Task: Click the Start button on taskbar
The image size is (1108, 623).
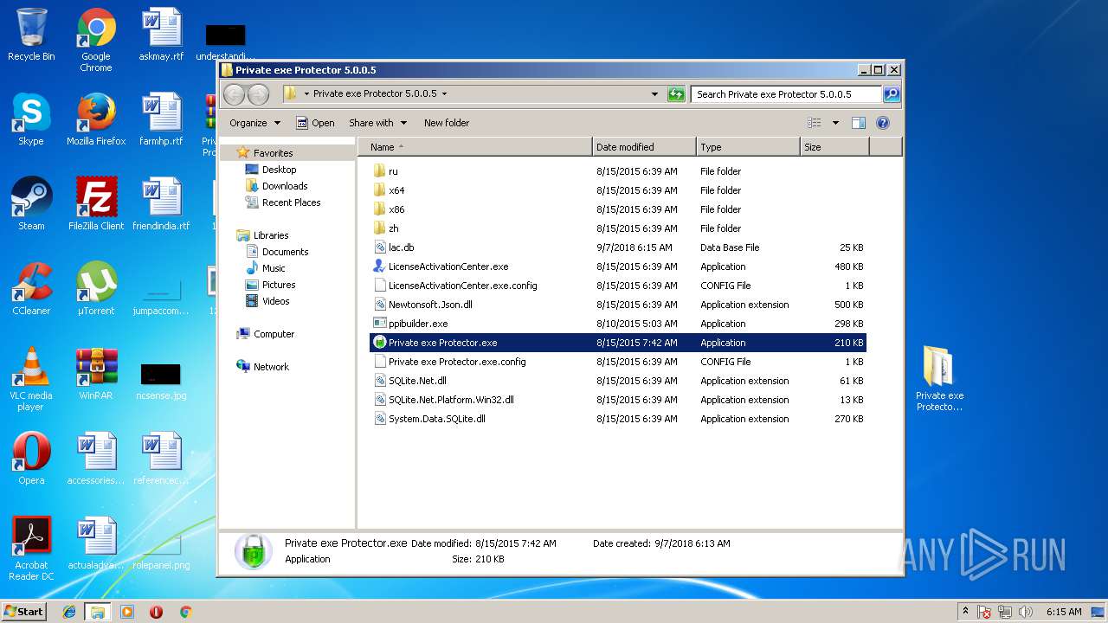Action: coord(24,611)
